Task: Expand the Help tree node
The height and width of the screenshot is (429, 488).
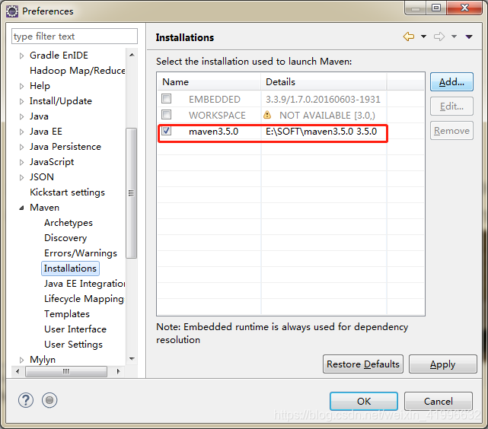Action: click(21, 86)
